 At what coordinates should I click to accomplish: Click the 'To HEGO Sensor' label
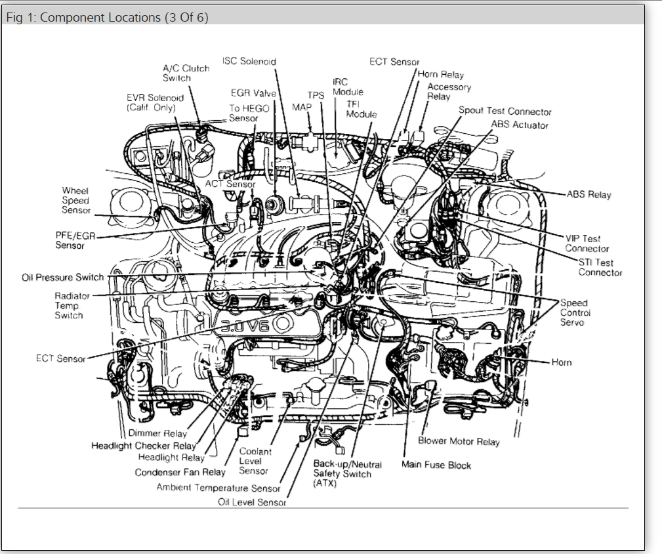tap(249, 113)
